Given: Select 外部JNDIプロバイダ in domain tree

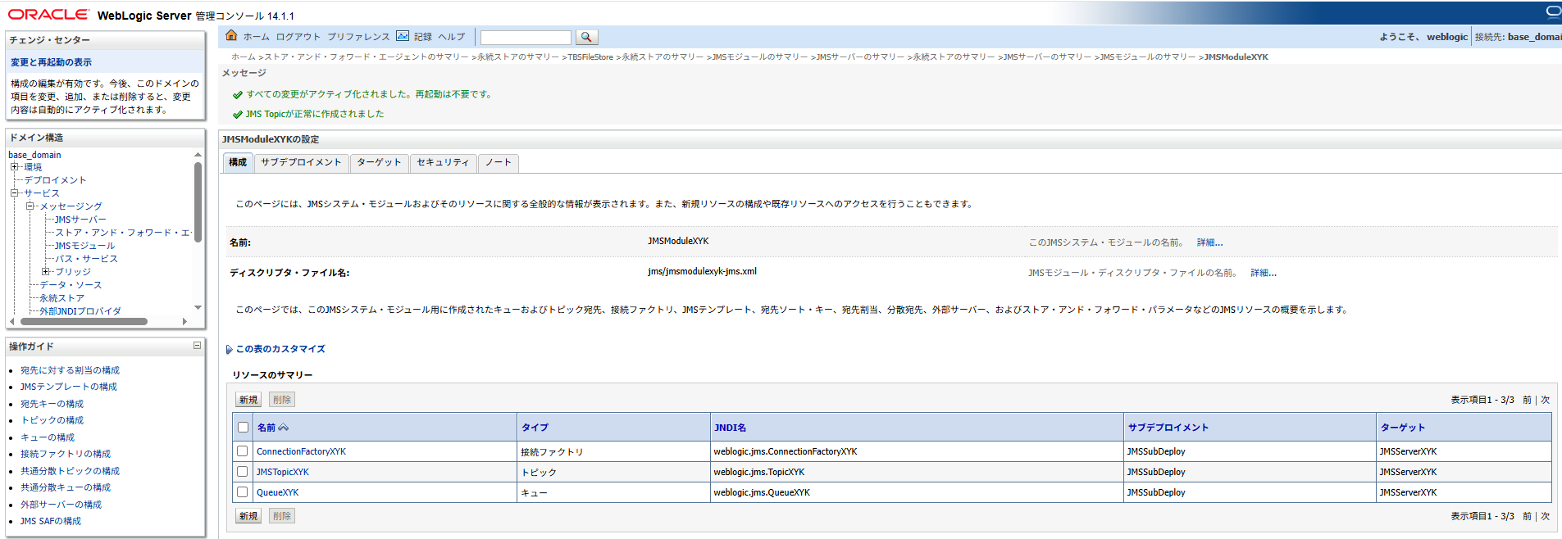Looking at the screenshot, I should tap(80, 311).
